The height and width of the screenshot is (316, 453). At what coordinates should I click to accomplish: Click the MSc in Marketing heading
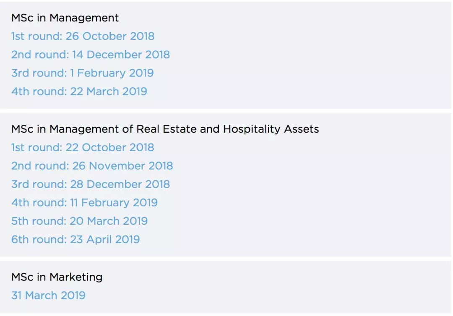pos(57,277)
